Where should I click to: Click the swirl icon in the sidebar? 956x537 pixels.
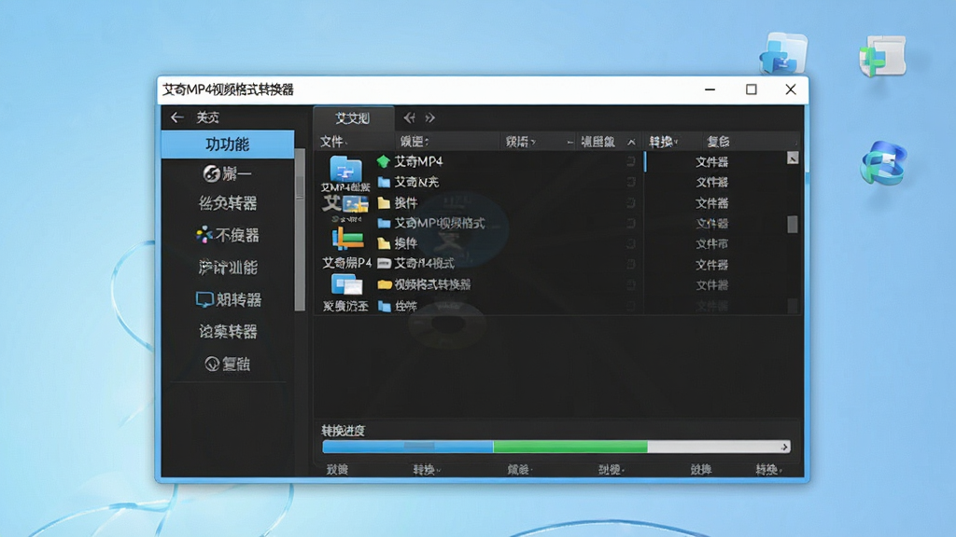(x=211, y=174)
